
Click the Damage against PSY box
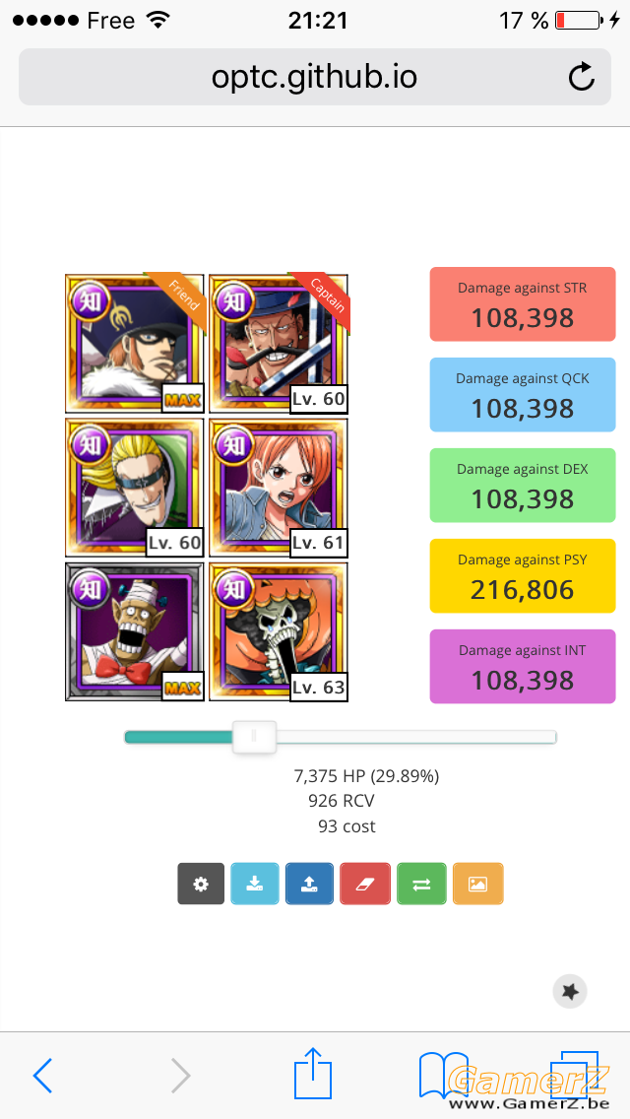click(523, 575)
